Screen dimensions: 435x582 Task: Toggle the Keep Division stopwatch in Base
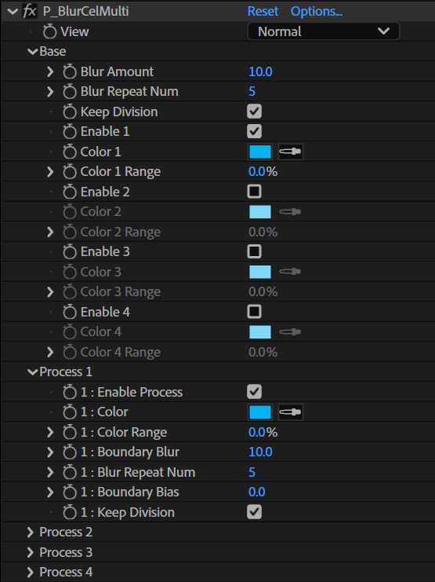tap(69, 112)
